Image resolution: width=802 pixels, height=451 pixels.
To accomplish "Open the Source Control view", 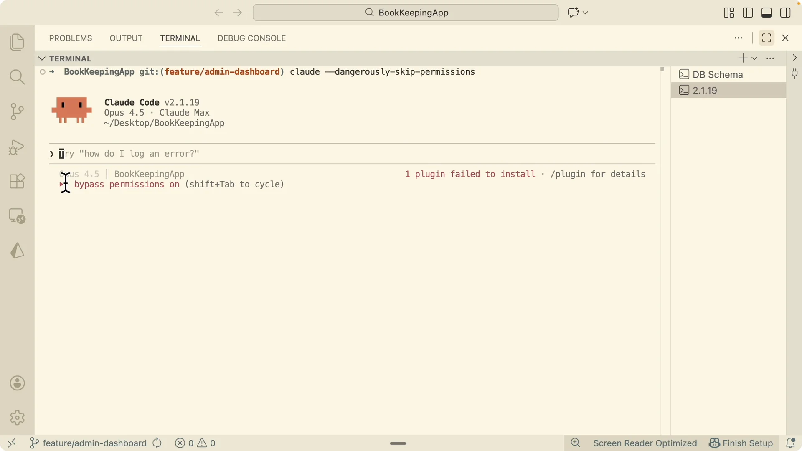I will [x=17, y=112].
